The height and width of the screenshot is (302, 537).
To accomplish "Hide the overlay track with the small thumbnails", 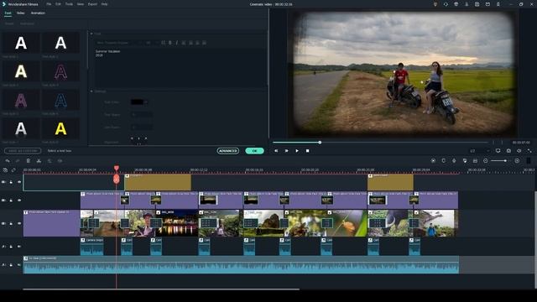I will [19, 200].
